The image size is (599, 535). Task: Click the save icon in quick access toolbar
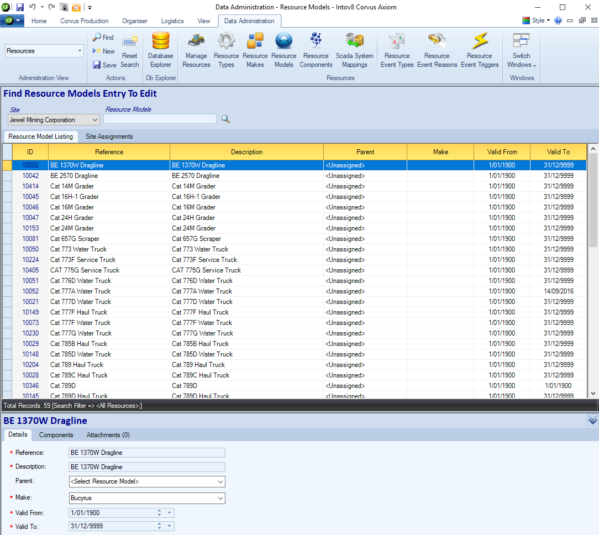[19, 7]
